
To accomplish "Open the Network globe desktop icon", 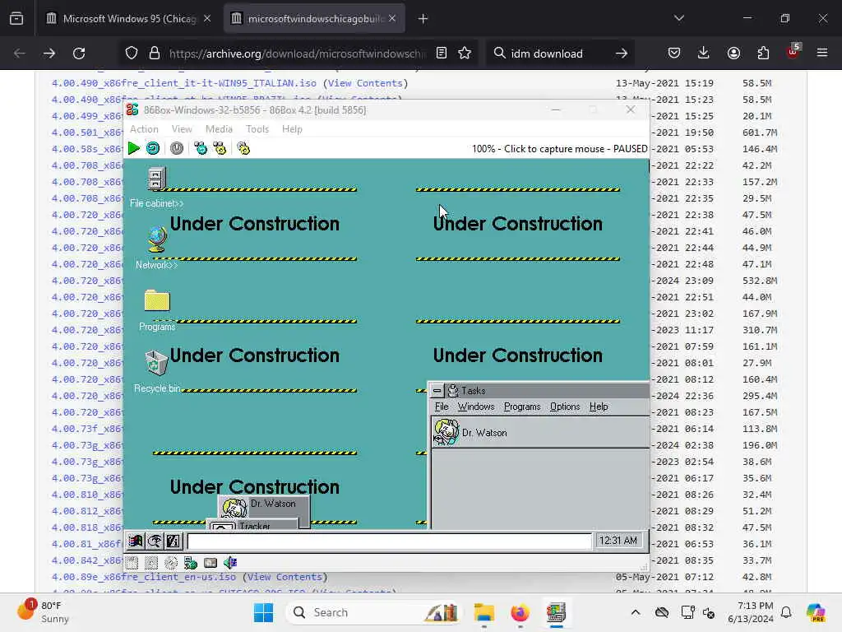I will click(156, 248).
